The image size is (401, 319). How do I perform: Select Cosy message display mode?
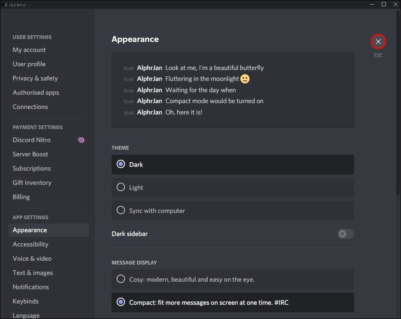[232, 279]
